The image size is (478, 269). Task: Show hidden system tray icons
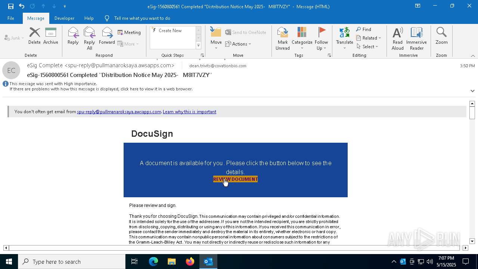point(394,262)
